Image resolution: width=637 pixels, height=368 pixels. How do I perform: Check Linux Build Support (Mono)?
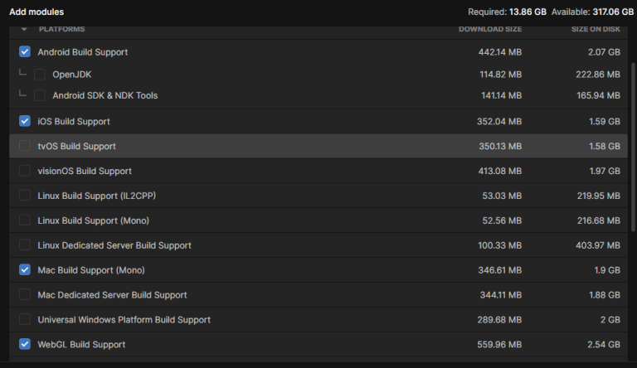pos(24,220)
